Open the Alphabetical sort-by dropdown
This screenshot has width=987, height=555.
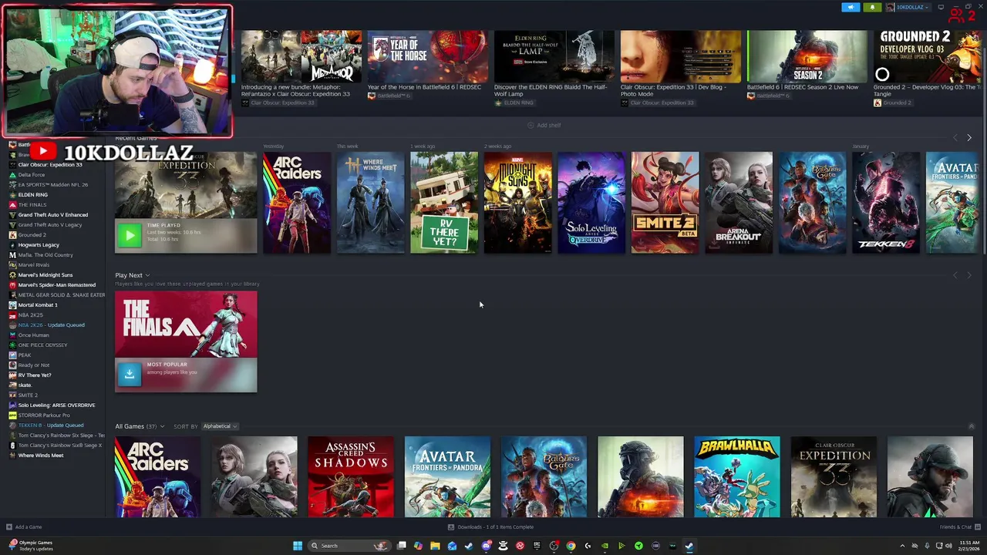point(220,426)
